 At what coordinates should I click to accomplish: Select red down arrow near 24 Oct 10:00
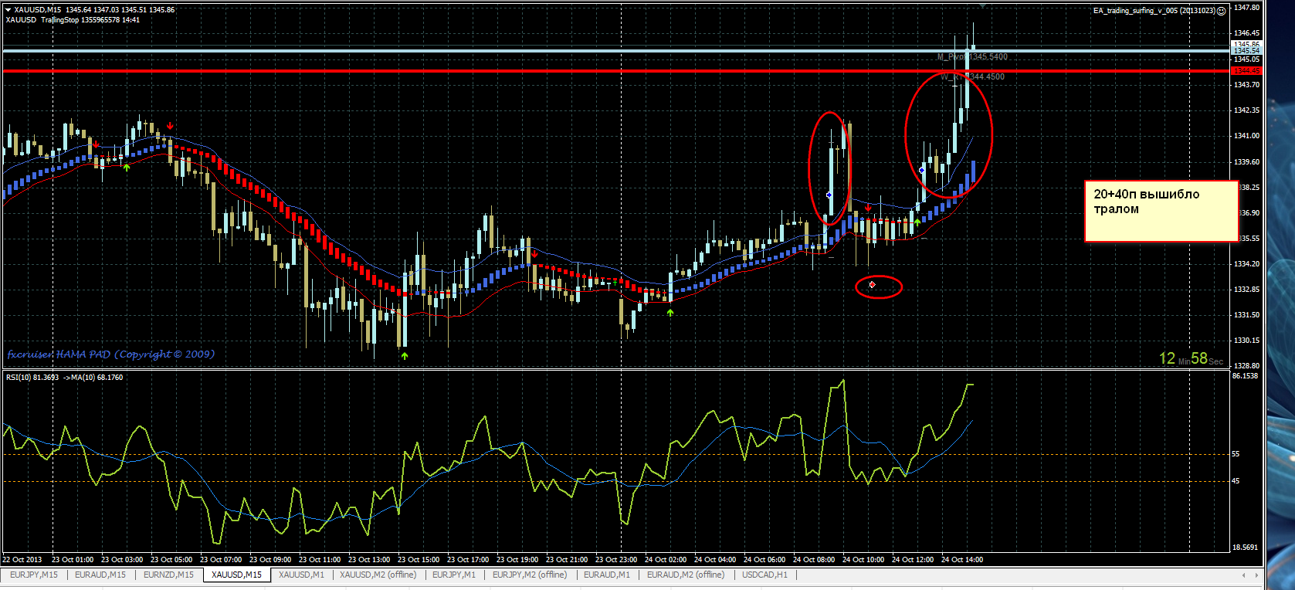point(868,208)
